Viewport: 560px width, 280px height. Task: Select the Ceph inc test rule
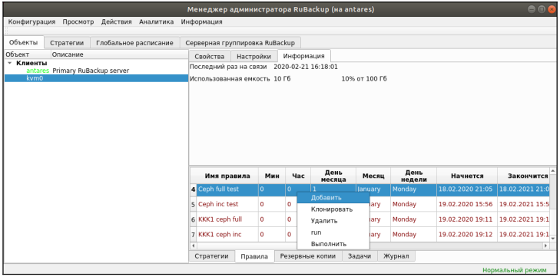point(227,204)
